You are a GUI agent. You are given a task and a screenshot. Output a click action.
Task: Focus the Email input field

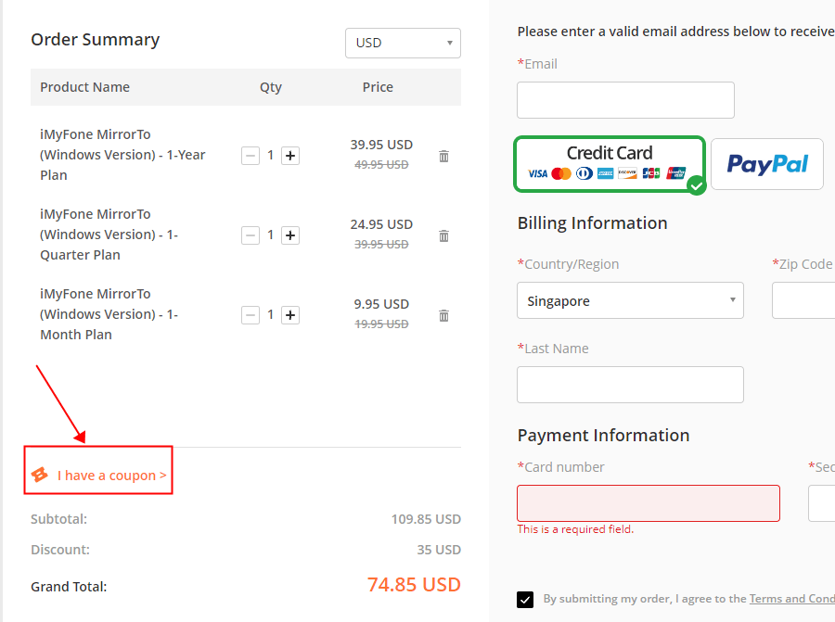pyautogui.click(x=625, y=100)
